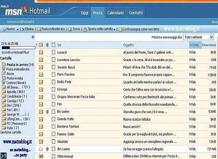
Task: Tick the Grande Puffo message checkbox
Action: click(53, 119)
